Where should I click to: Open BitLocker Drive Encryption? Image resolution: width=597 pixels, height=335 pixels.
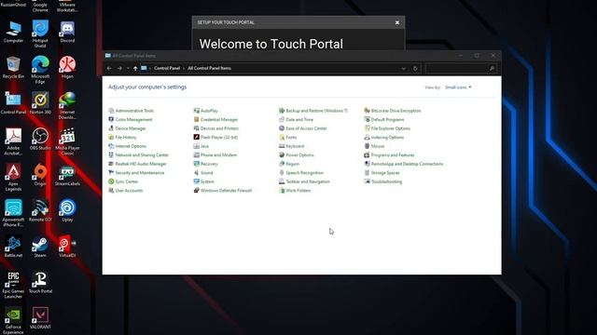pyautogui.click(x=393, y=111)
